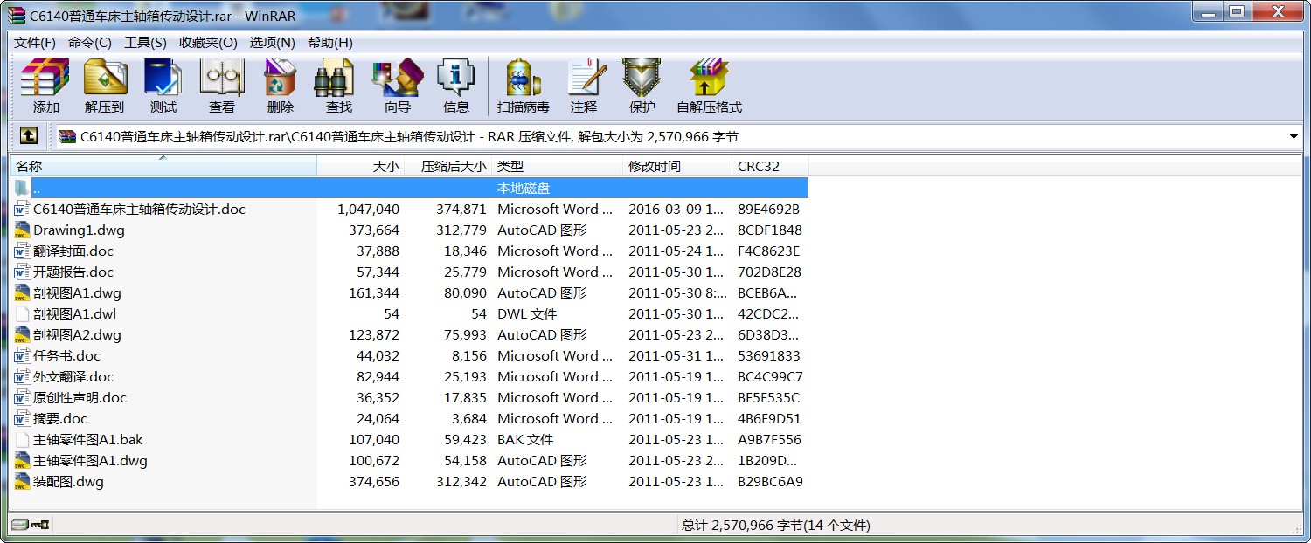Select the parent folder ".." entry

pos(37,188)
